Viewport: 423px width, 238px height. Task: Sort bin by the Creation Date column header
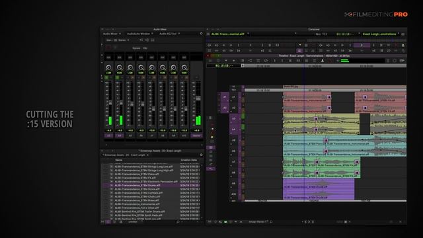pos(188,160)
